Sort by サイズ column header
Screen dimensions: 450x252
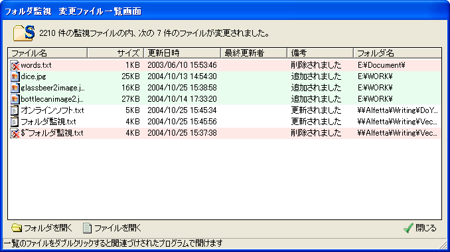[115, 53]
